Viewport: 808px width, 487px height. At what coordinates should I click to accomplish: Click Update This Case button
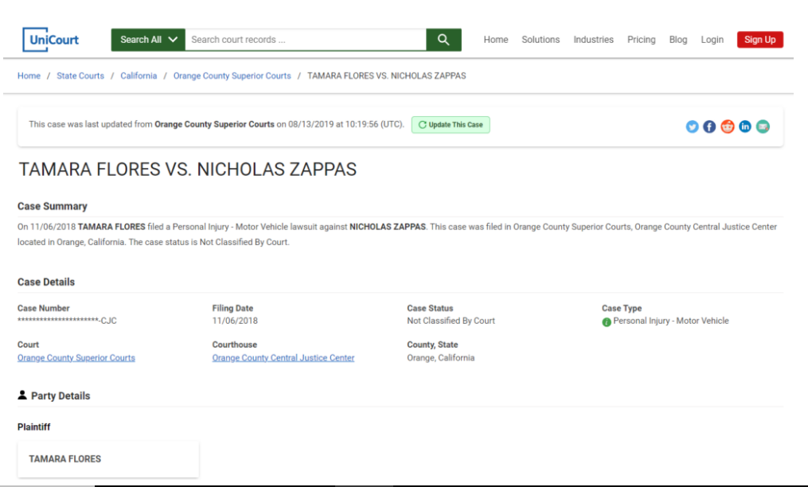pyautogui.click(x=451, y=125)
